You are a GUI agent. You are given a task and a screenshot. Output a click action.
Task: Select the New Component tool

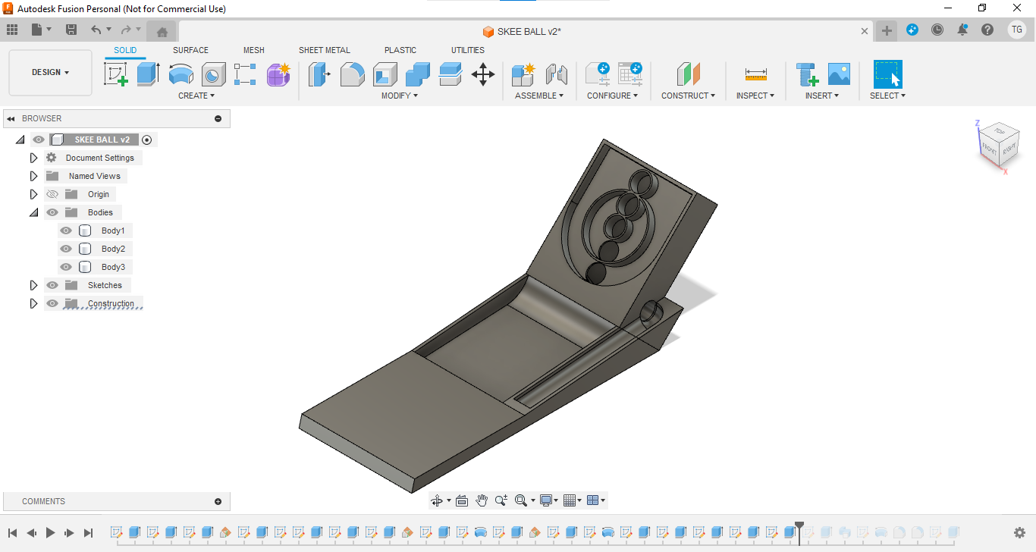523,74
